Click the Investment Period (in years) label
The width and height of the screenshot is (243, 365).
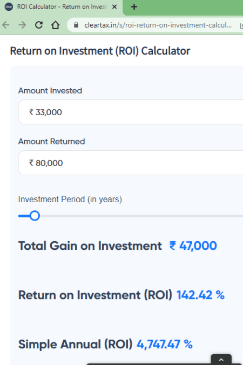(x=70, y=200)
